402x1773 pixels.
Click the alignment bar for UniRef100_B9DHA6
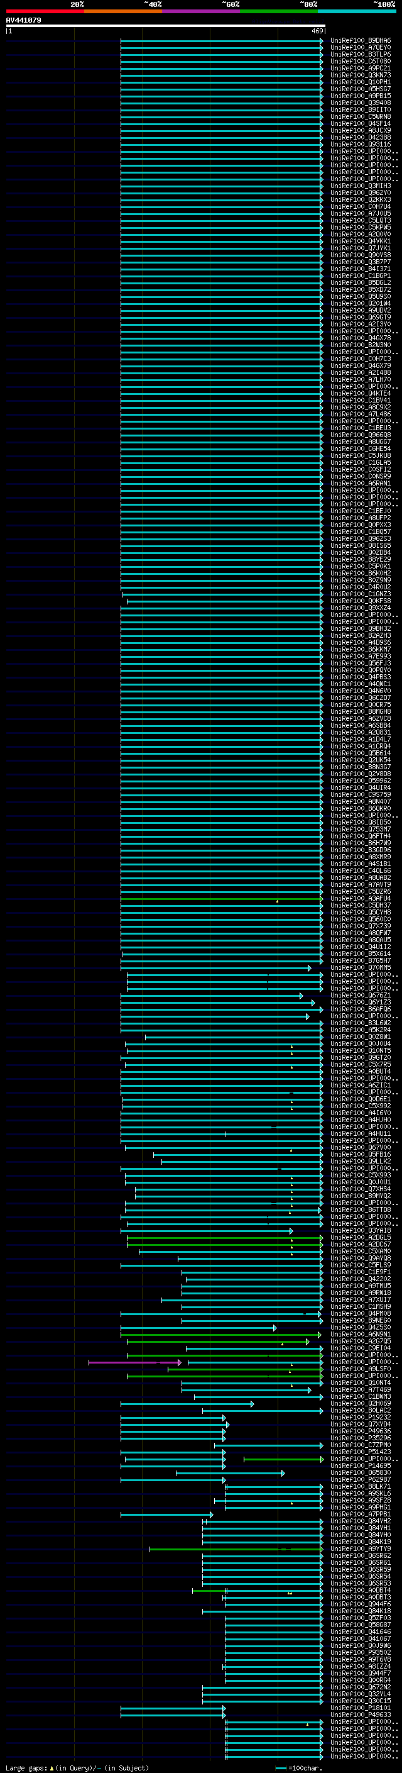(x=221, y=41)
